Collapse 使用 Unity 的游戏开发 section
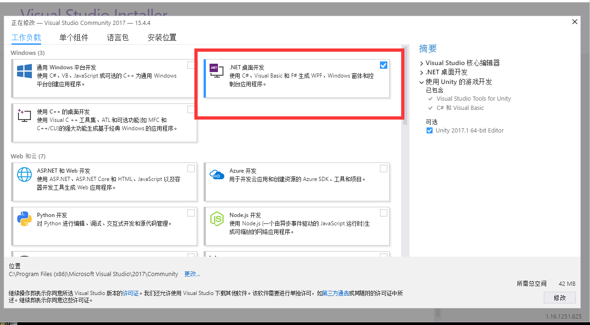 [421, 82]
